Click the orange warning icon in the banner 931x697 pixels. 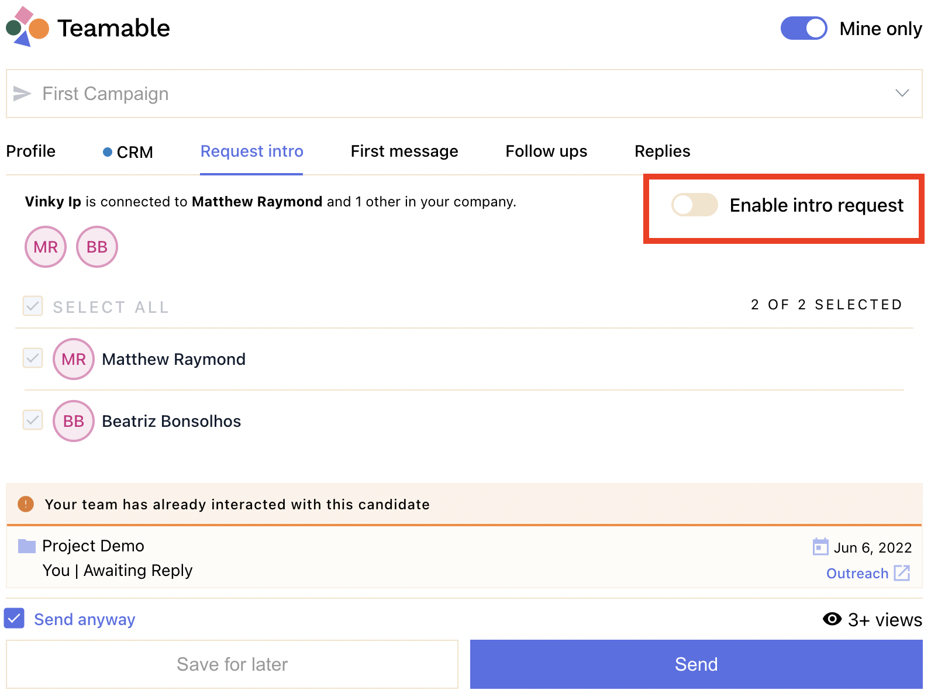click(x=25, y=504)
